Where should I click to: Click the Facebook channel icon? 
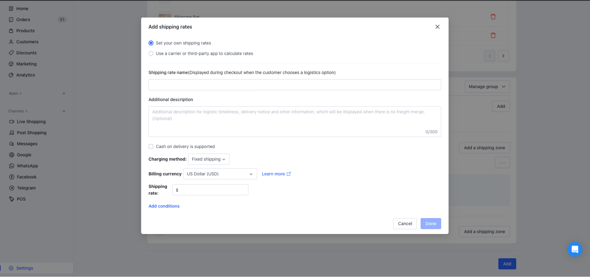[x=12, y=177]
